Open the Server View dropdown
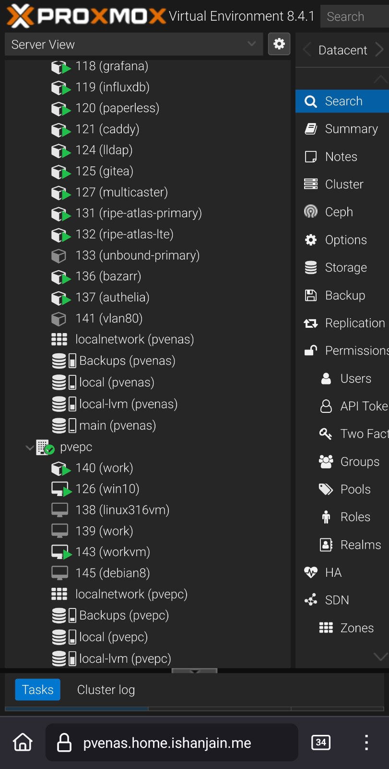Viewport: 389px width, 769px height. [x=133, y=44]
